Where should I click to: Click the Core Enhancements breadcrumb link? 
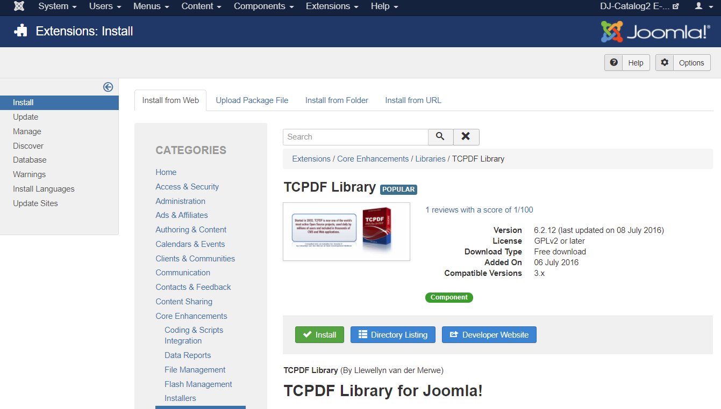point(373,159)
